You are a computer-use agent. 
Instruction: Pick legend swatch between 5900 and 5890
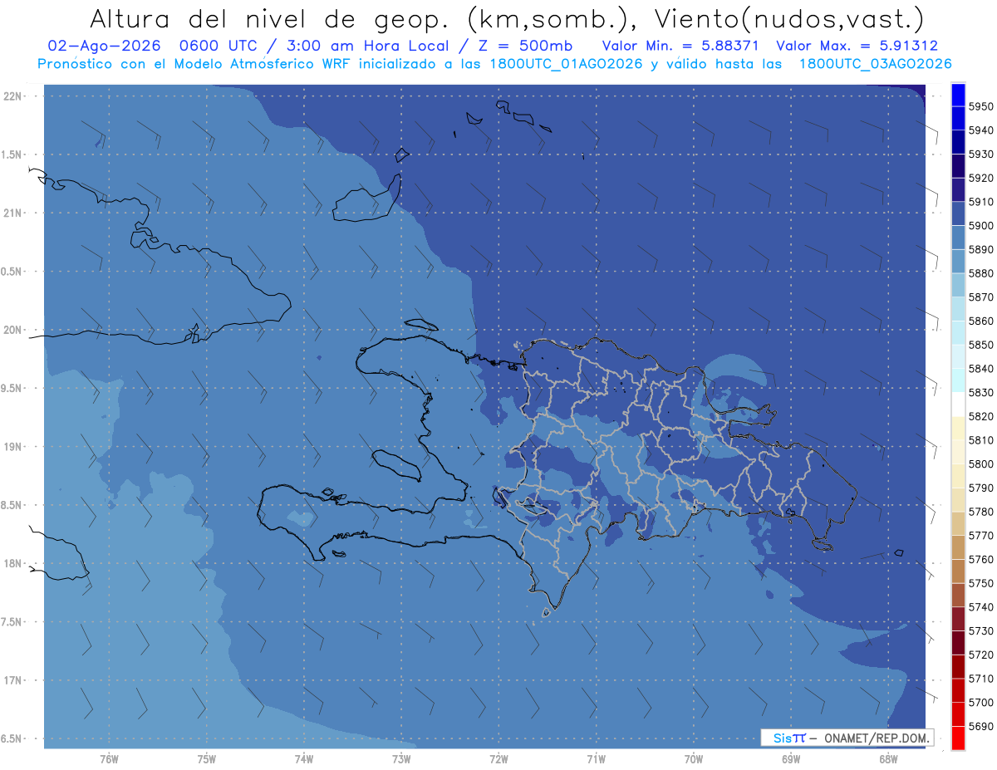[958, 238]
